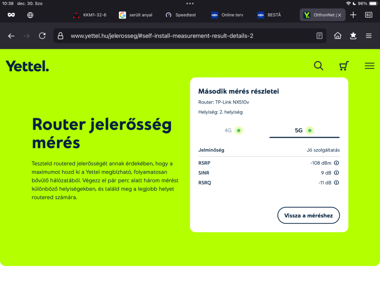Click the 9 dB SINR value
Screen dimensions: 380x285
click(x=326, y=173)
